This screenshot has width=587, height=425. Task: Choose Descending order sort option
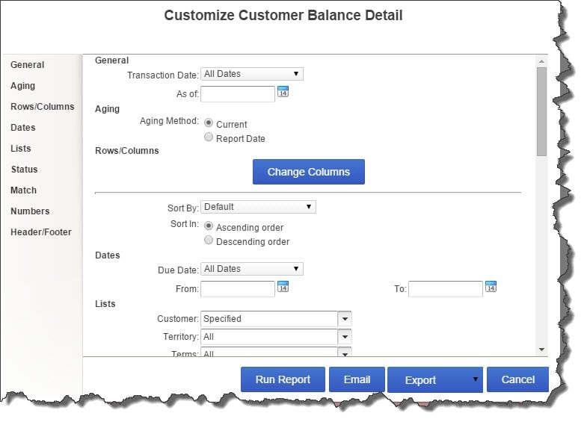point(209,241)
